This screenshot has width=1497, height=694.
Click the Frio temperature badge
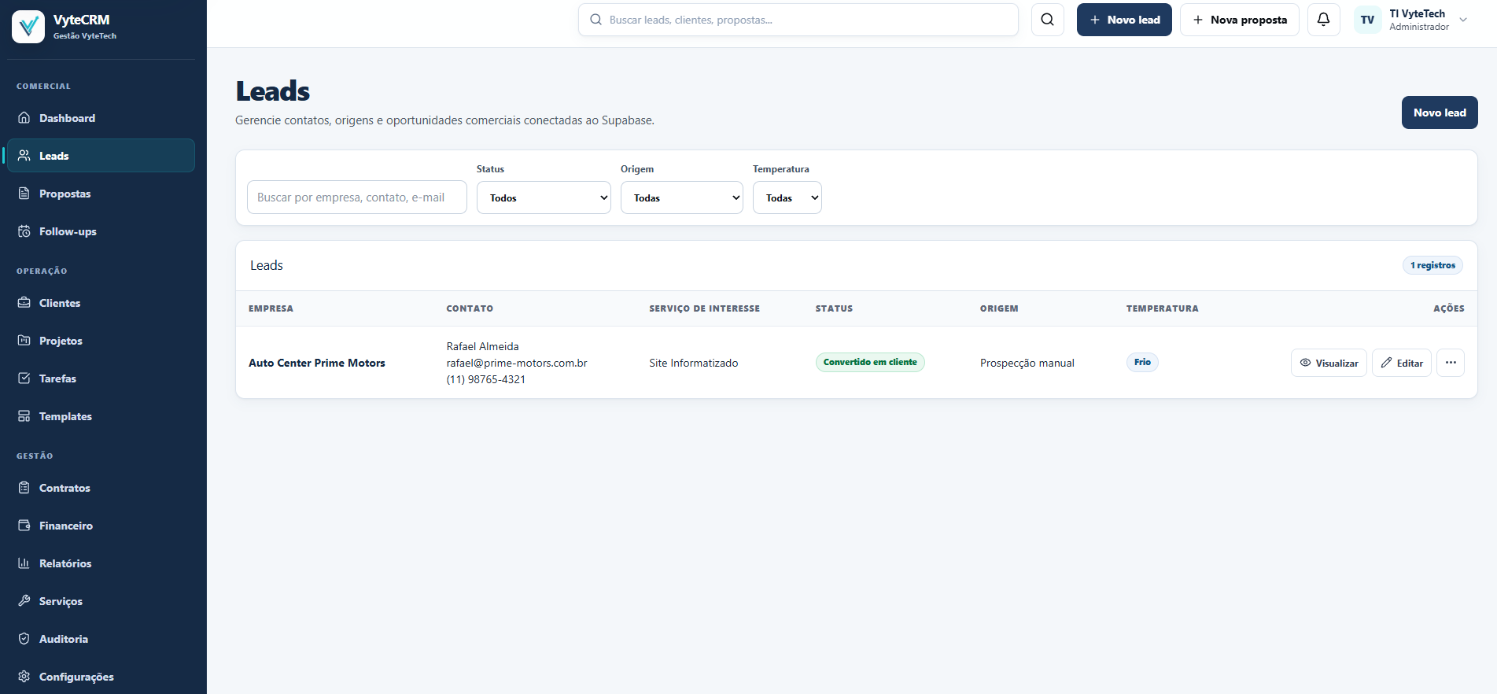coord(1142,362)
